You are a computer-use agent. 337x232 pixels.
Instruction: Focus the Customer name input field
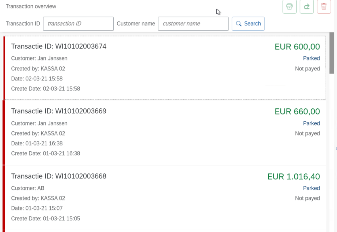[193, 24]
